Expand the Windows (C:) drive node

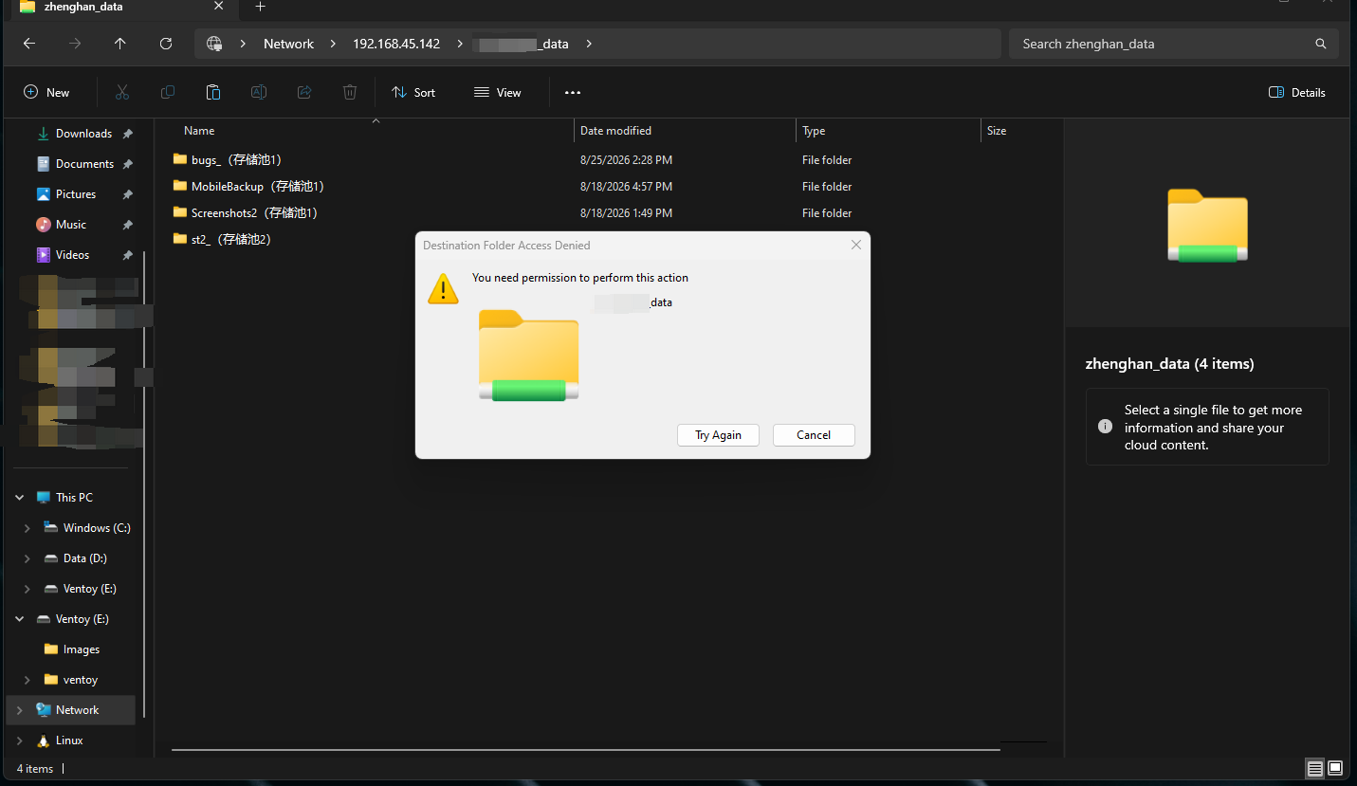28,528
